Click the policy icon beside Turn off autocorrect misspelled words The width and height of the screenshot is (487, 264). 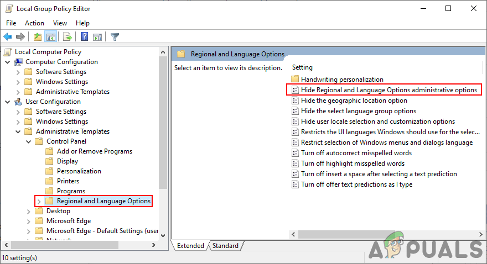295,153
